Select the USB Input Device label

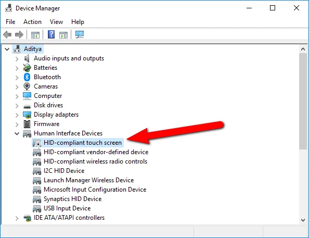tap(67, 208)
